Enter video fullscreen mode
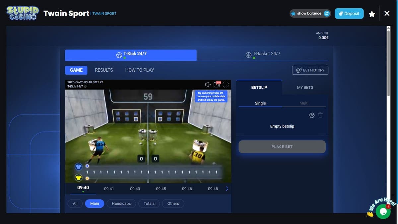398x224 pixels. [x=226, y=85]
